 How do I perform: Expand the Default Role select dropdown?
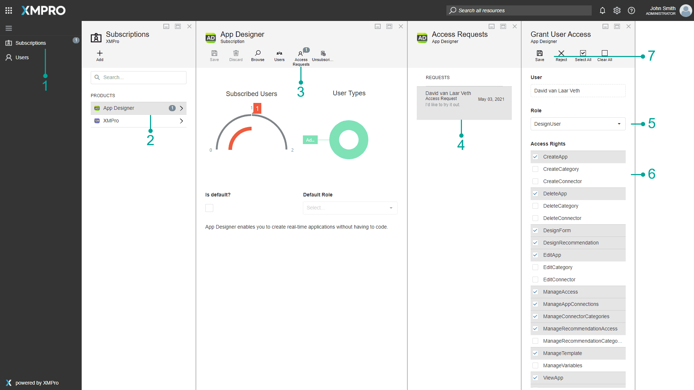[x=350, y=208]
